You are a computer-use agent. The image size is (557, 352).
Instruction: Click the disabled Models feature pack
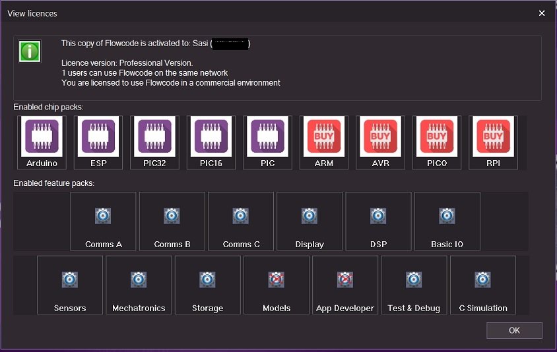(277, 280)
